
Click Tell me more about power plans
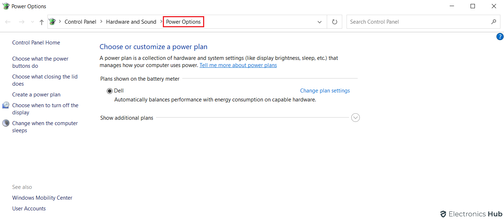point(238,65)
